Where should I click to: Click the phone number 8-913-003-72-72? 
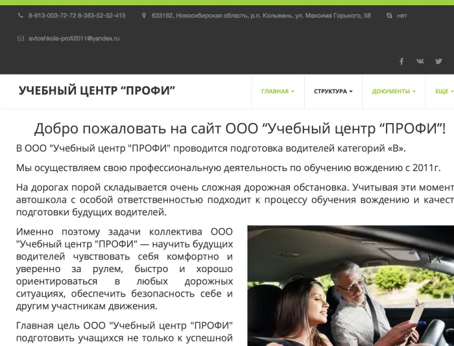(x=51, y=15)
